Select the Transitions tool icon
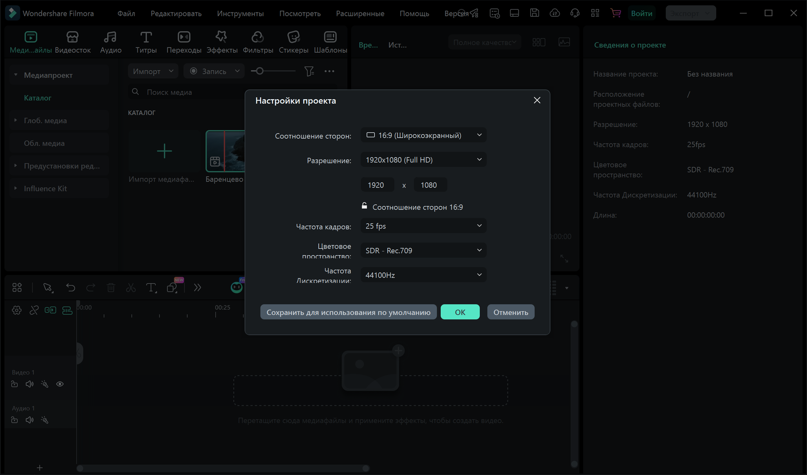807x475 pixels. pyautogui.click(x=184, y=37)
